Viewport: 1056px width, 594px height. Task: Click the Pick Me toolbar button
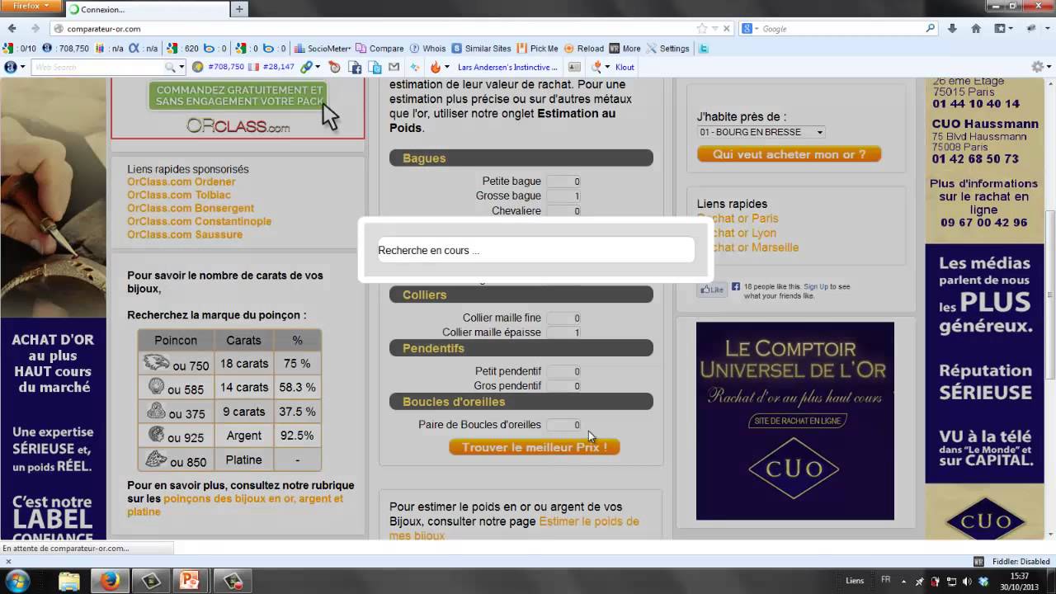coord(537,49)
